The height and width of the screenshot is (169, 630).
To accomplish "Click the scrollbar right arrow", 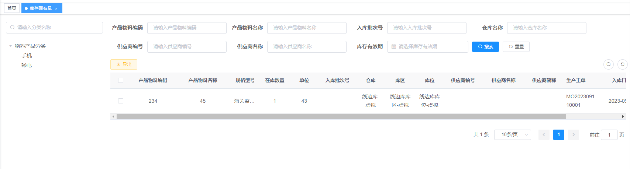I will (623, 117).
